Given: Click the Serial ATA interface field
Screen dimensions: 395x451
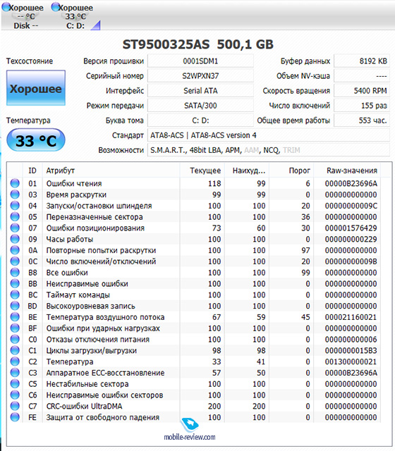Looking at the screenshot, I should [200, 91].
